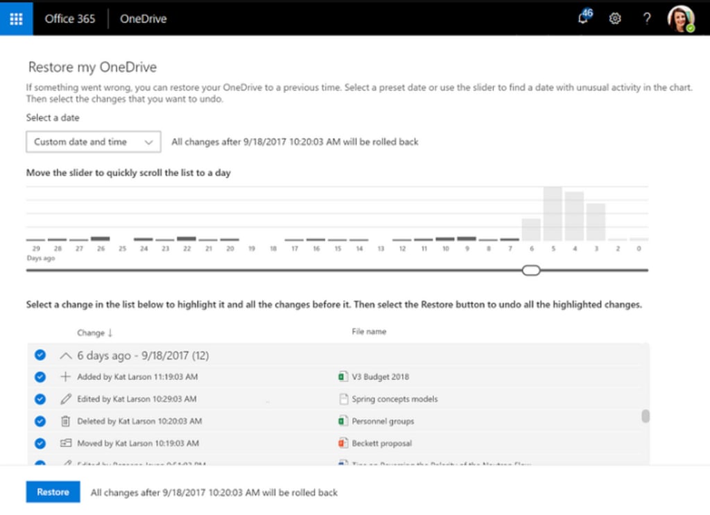Screen dimensions: 710x515
Task: Select OneDrive in the top navigation
Action: coord(142,19)
